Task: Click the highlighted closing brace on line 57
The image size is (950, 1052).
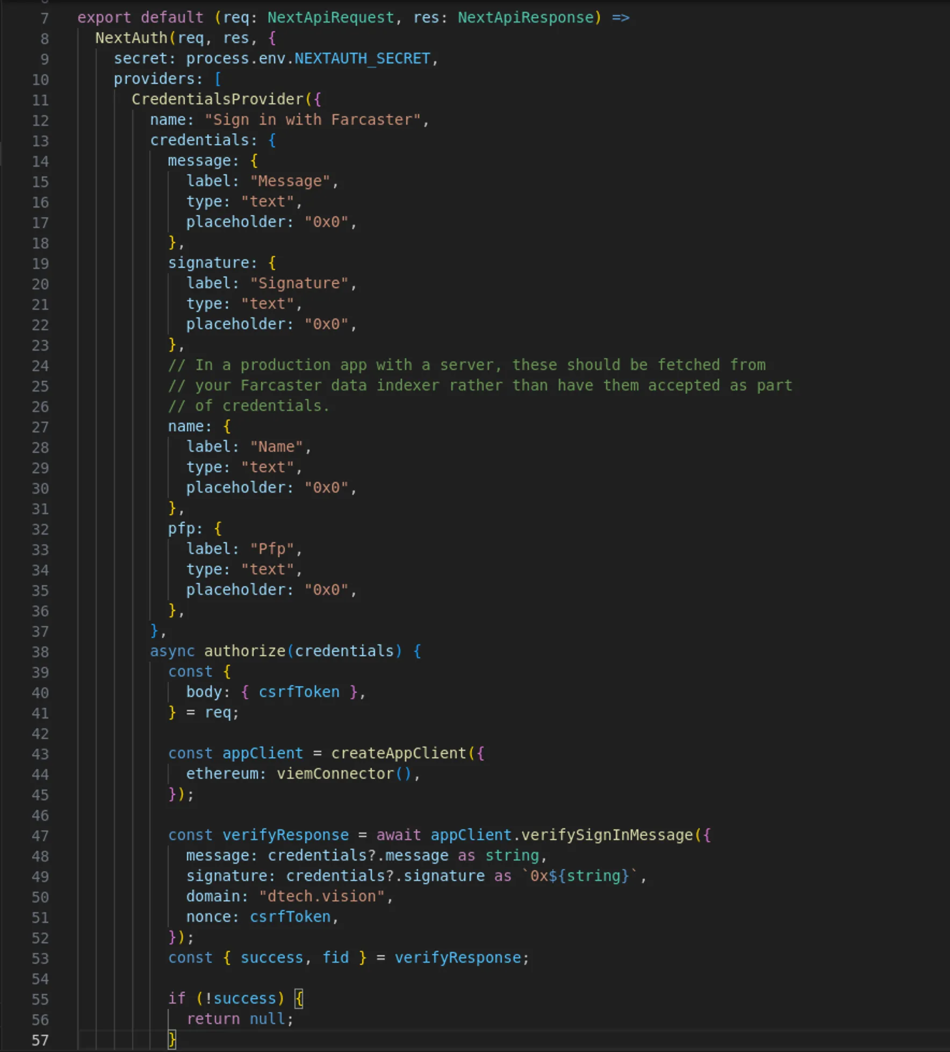Action: [172, 1040]
